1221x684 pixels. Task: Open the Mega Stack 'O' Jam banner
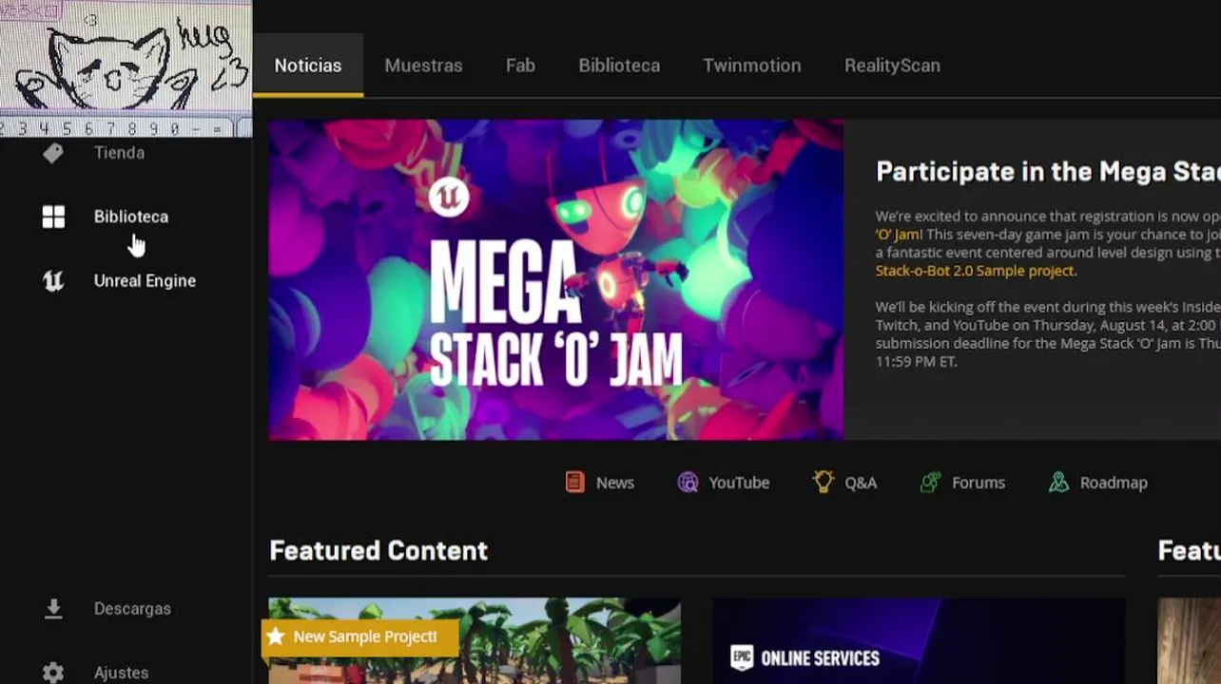555,279
